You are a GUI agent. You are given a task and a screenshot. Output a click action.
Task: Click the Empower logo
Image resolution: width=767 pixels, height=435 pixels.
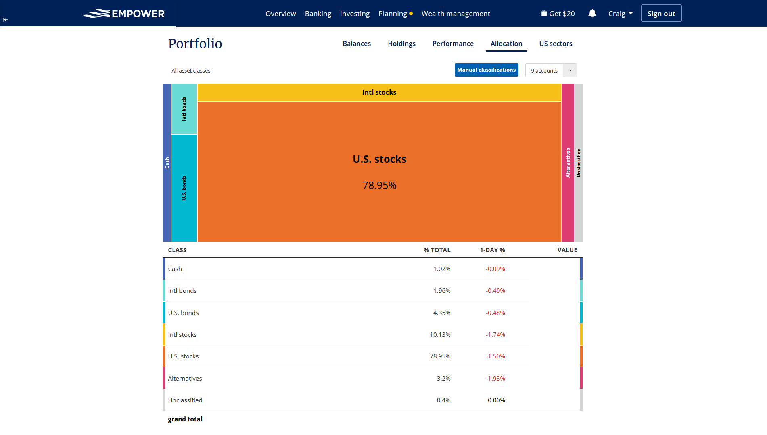pyautogui.click(x=124, y=14)
